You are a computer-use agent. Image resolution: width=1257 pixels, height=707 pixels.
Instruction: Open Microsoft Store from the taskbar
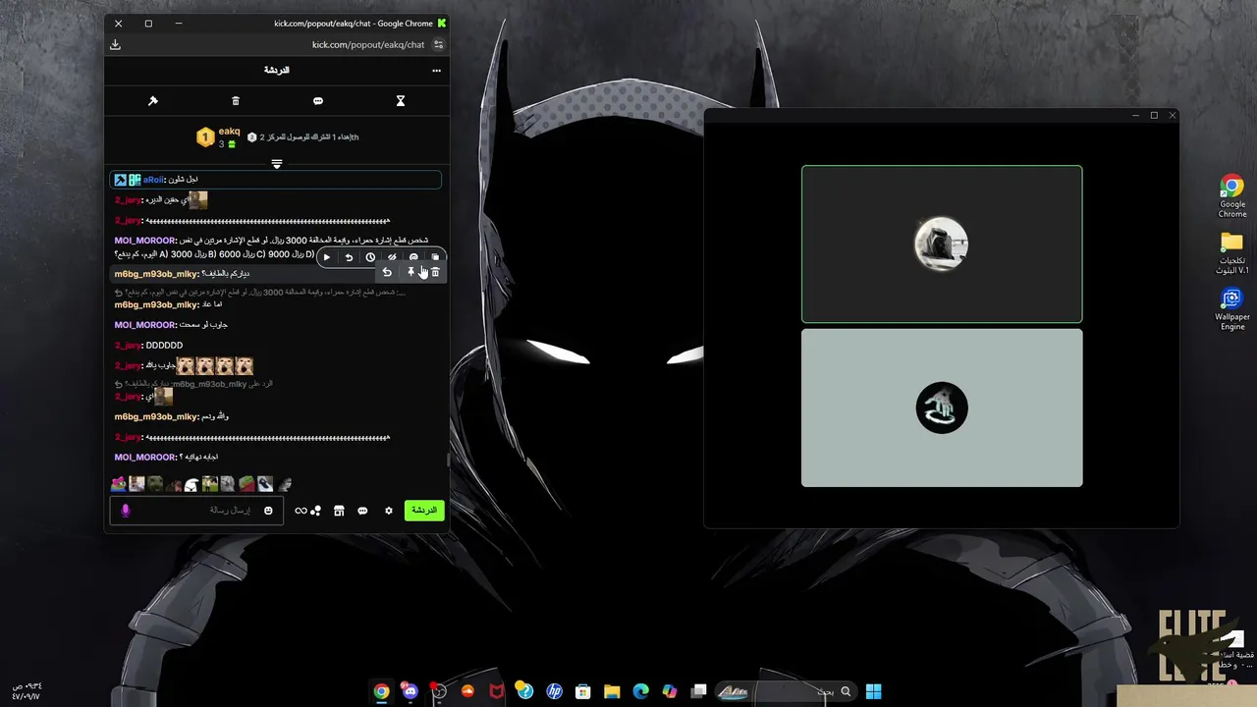click(x=583, y=691)
